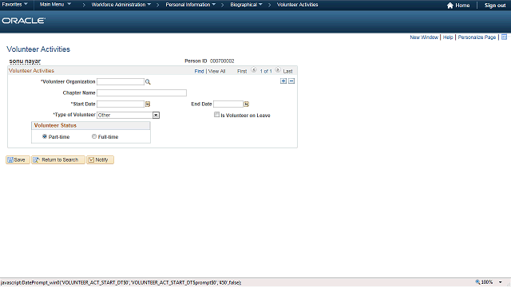The width and height of the screenshot is (511, 287).
Task: Open Personalize Page link
Action: [477, 37]
